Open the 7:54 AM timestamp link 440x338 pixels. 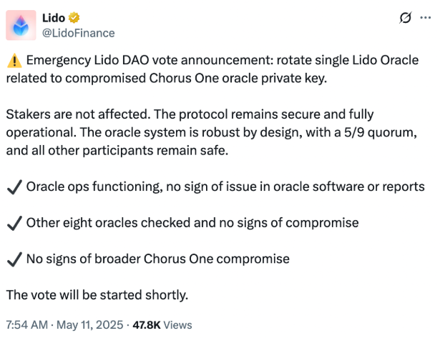pyautogui.click(x=27, y=325)
